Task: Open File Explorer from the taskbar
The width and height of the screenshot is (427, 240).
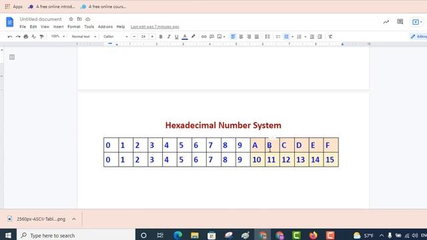Action: (194, 235)
